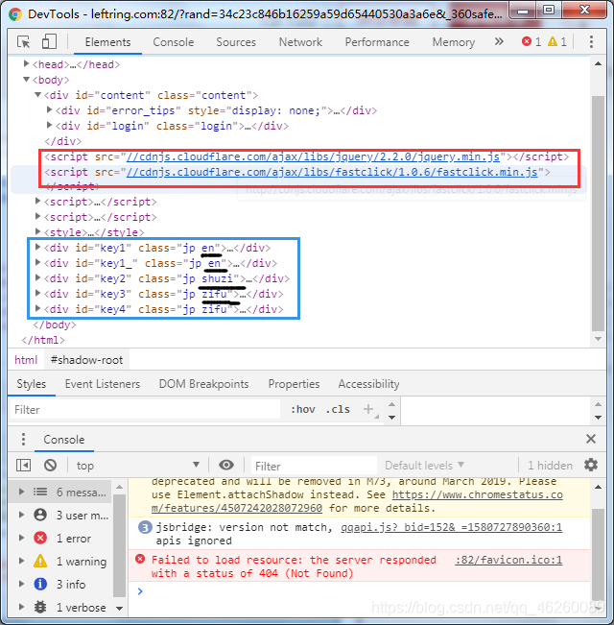The height and width of the screenshot is (625, 614).
Task: Select the drawer Console tab
Action: click(x=63, y=440)
